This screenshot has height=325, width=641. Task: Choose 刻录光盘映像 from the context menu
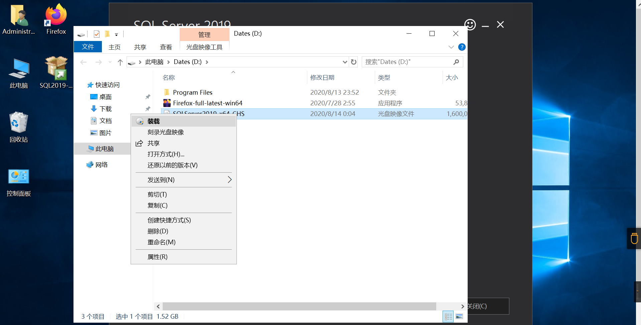pos(184,132)
